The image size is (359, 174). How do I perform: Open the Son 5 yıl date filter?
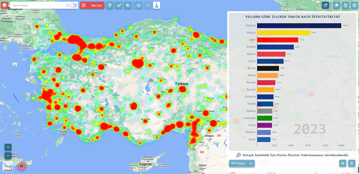[x=92, y=5]
